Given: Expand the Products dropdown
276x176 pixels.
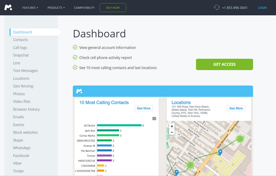Looking at the screenshot, I should [x=56, y=8].
